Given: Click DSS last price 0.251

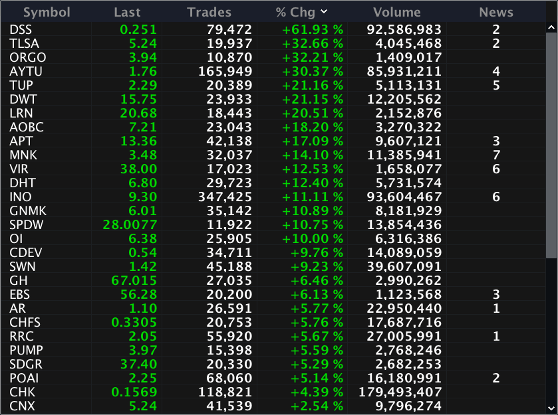Looking at the screenshot, I should click(138, 29).
